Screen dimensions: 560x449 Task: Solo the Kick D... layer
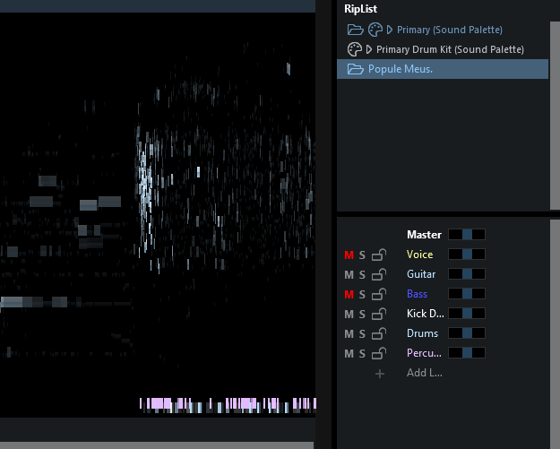click(x=362, y=314)
